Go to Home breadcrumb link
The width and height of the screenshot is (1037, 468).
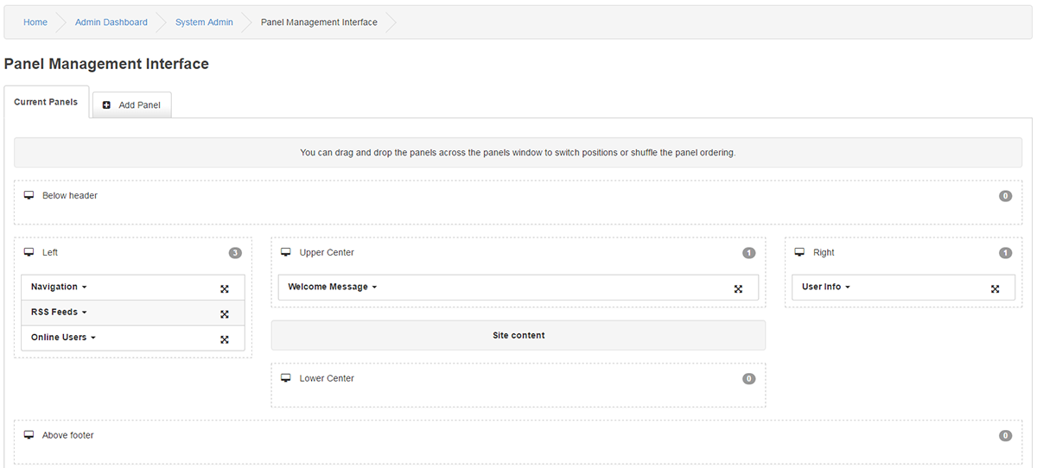(35, 22)
